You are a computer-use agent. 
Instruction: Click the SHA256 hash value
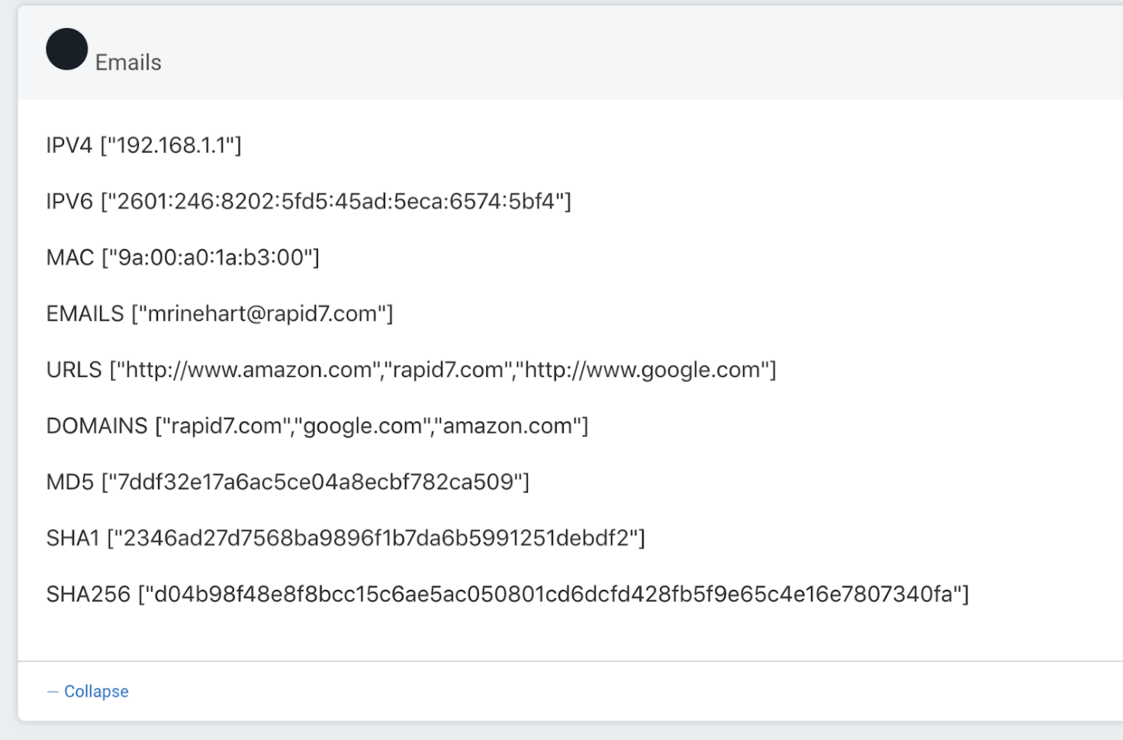coord(553,594)
